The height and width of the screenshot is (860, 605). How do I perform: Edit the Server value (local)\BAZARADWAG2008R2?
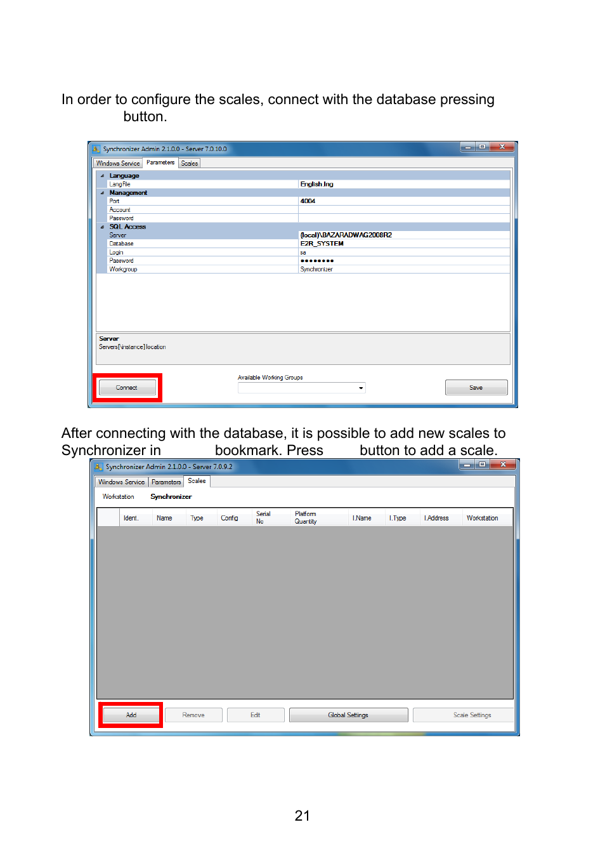(404, 235)
